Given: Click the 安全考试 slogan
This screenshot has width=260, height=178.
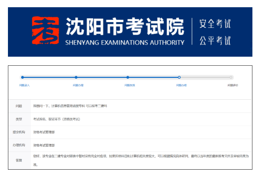Looking at the screenshot, I should tap(215, 23).
